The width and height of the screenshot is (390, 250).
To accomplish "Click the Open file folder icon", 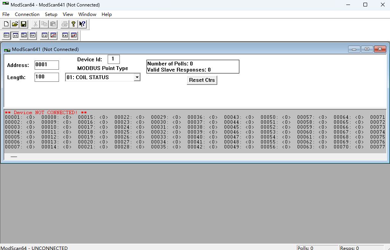I will point(15,24).
